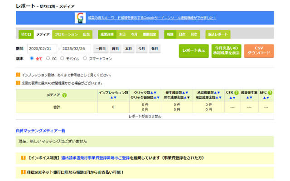Click the end date field 2025/02/26

coord(76,49)
